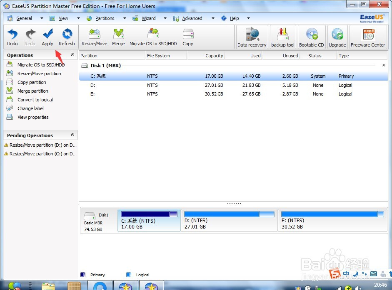The image size is (392, 290).
Task: Sort by File System column header
Action: click(x=166, y=56)
